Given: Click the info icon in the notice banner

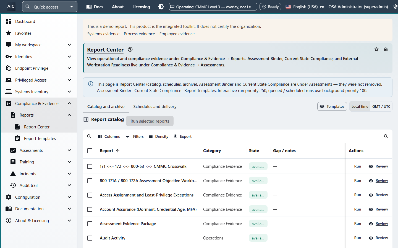Looking at the screenshot, I should pyautogui.click(x=91, y=84).
